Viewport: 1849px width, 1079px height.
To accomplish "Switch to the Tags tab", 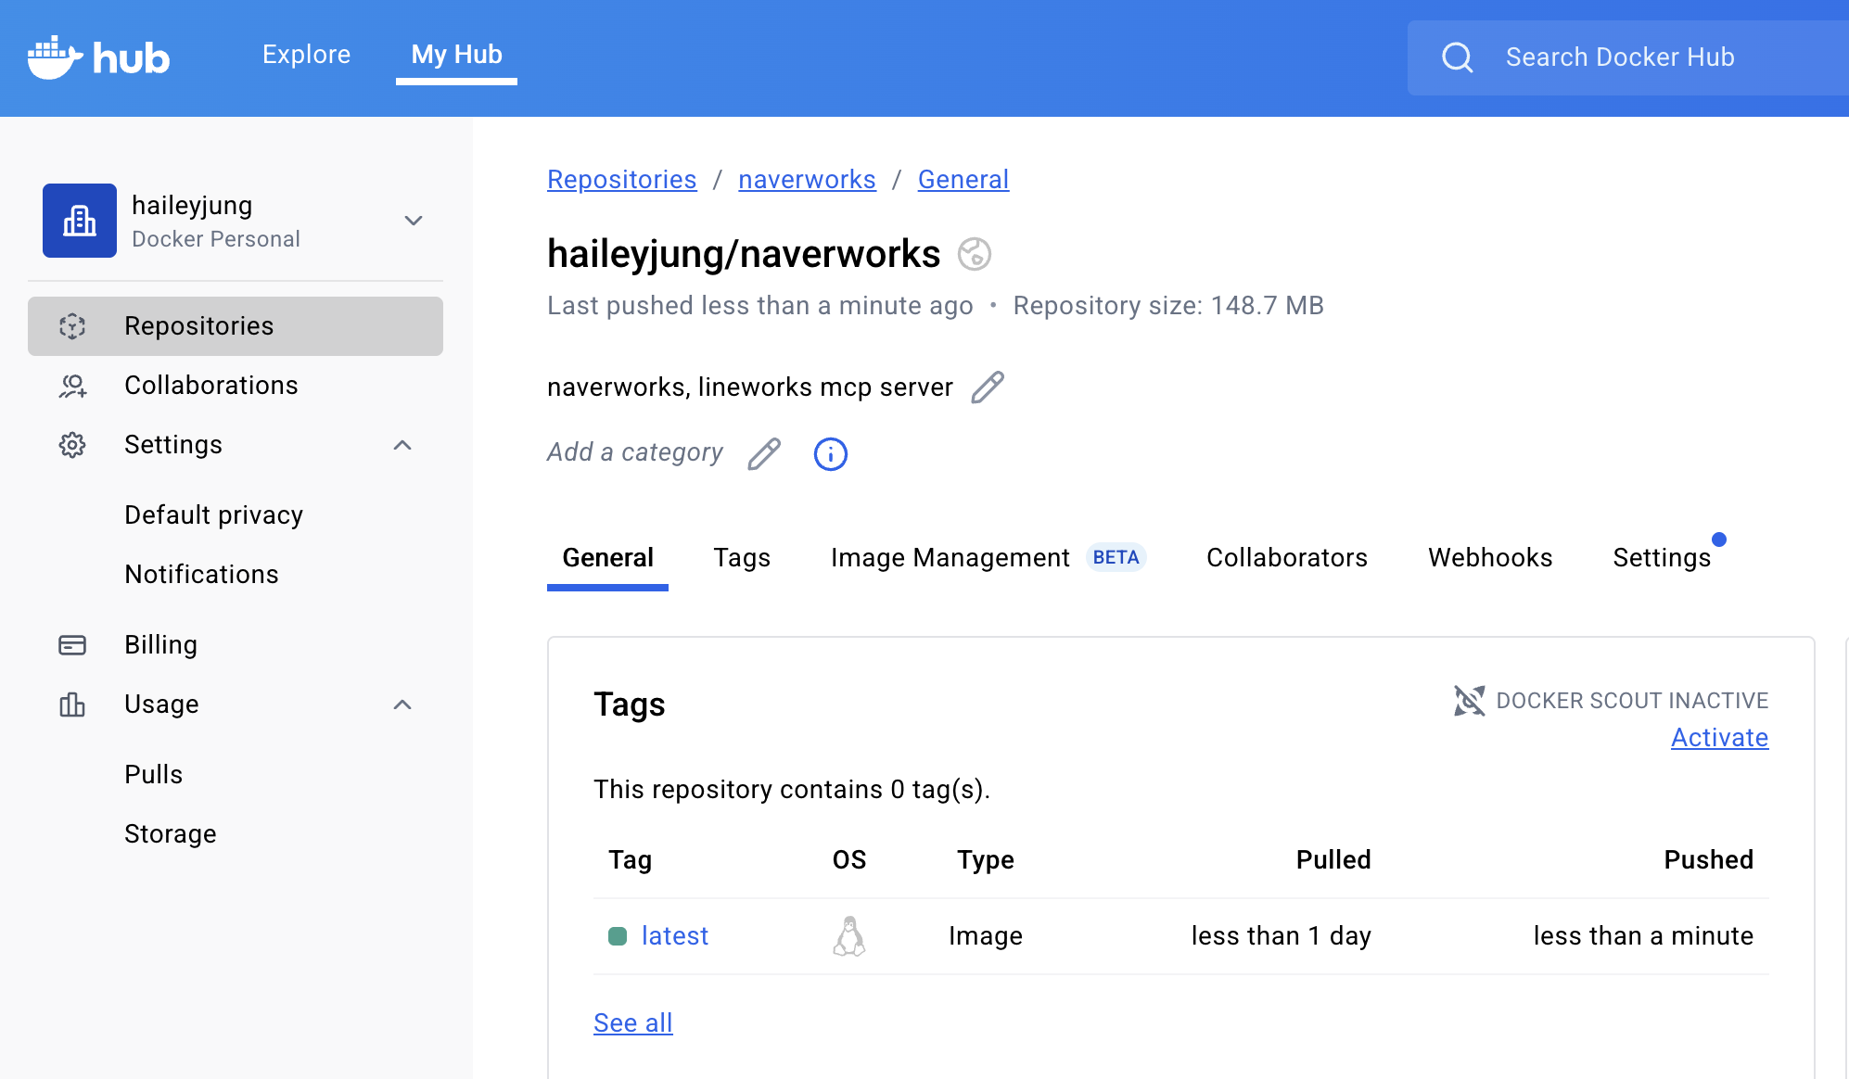I will point(741,558).
